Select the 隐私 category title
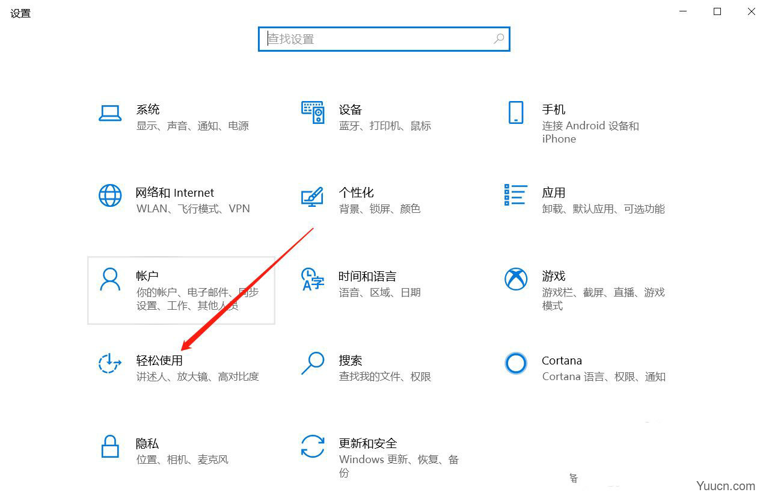This screenshot has width=763, height=504. point(147,443)
